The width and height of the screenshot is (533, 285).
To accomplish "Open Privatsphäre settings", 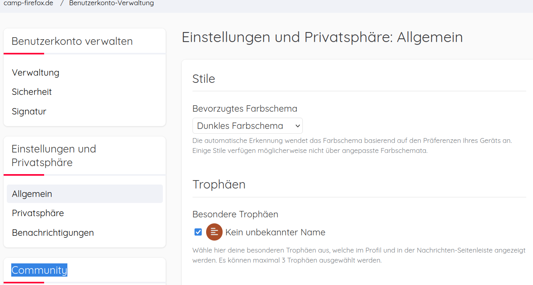I will pyautogui.click(x=38, y=213).
